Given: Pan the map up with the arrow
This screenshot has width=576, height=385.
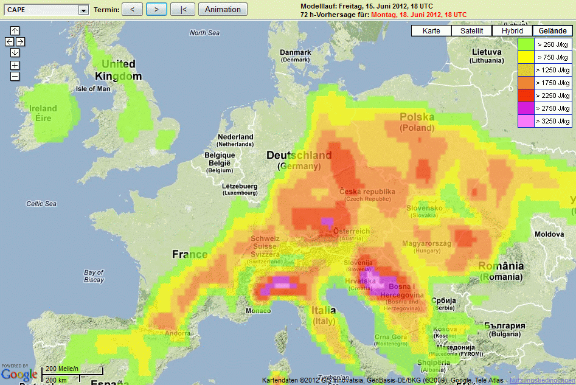Looking at the screenshot, I should [x=15, y=30].
